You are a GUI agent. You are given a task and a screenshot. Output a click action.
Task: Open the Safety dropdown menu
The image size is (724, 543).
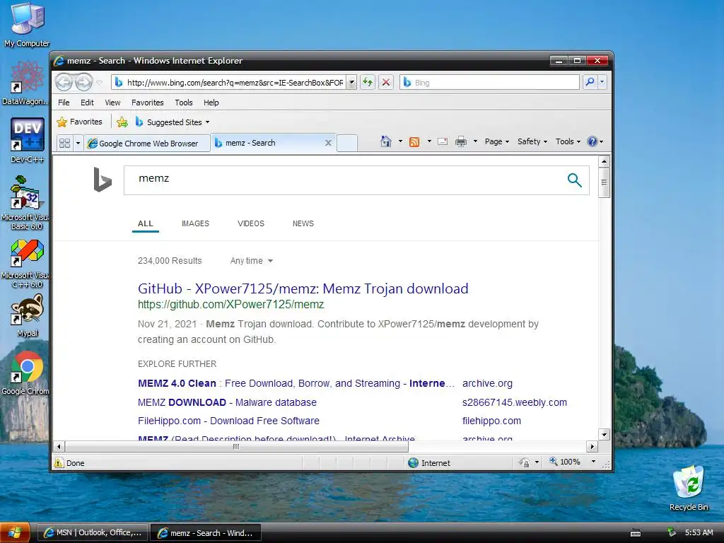[532, 141]
